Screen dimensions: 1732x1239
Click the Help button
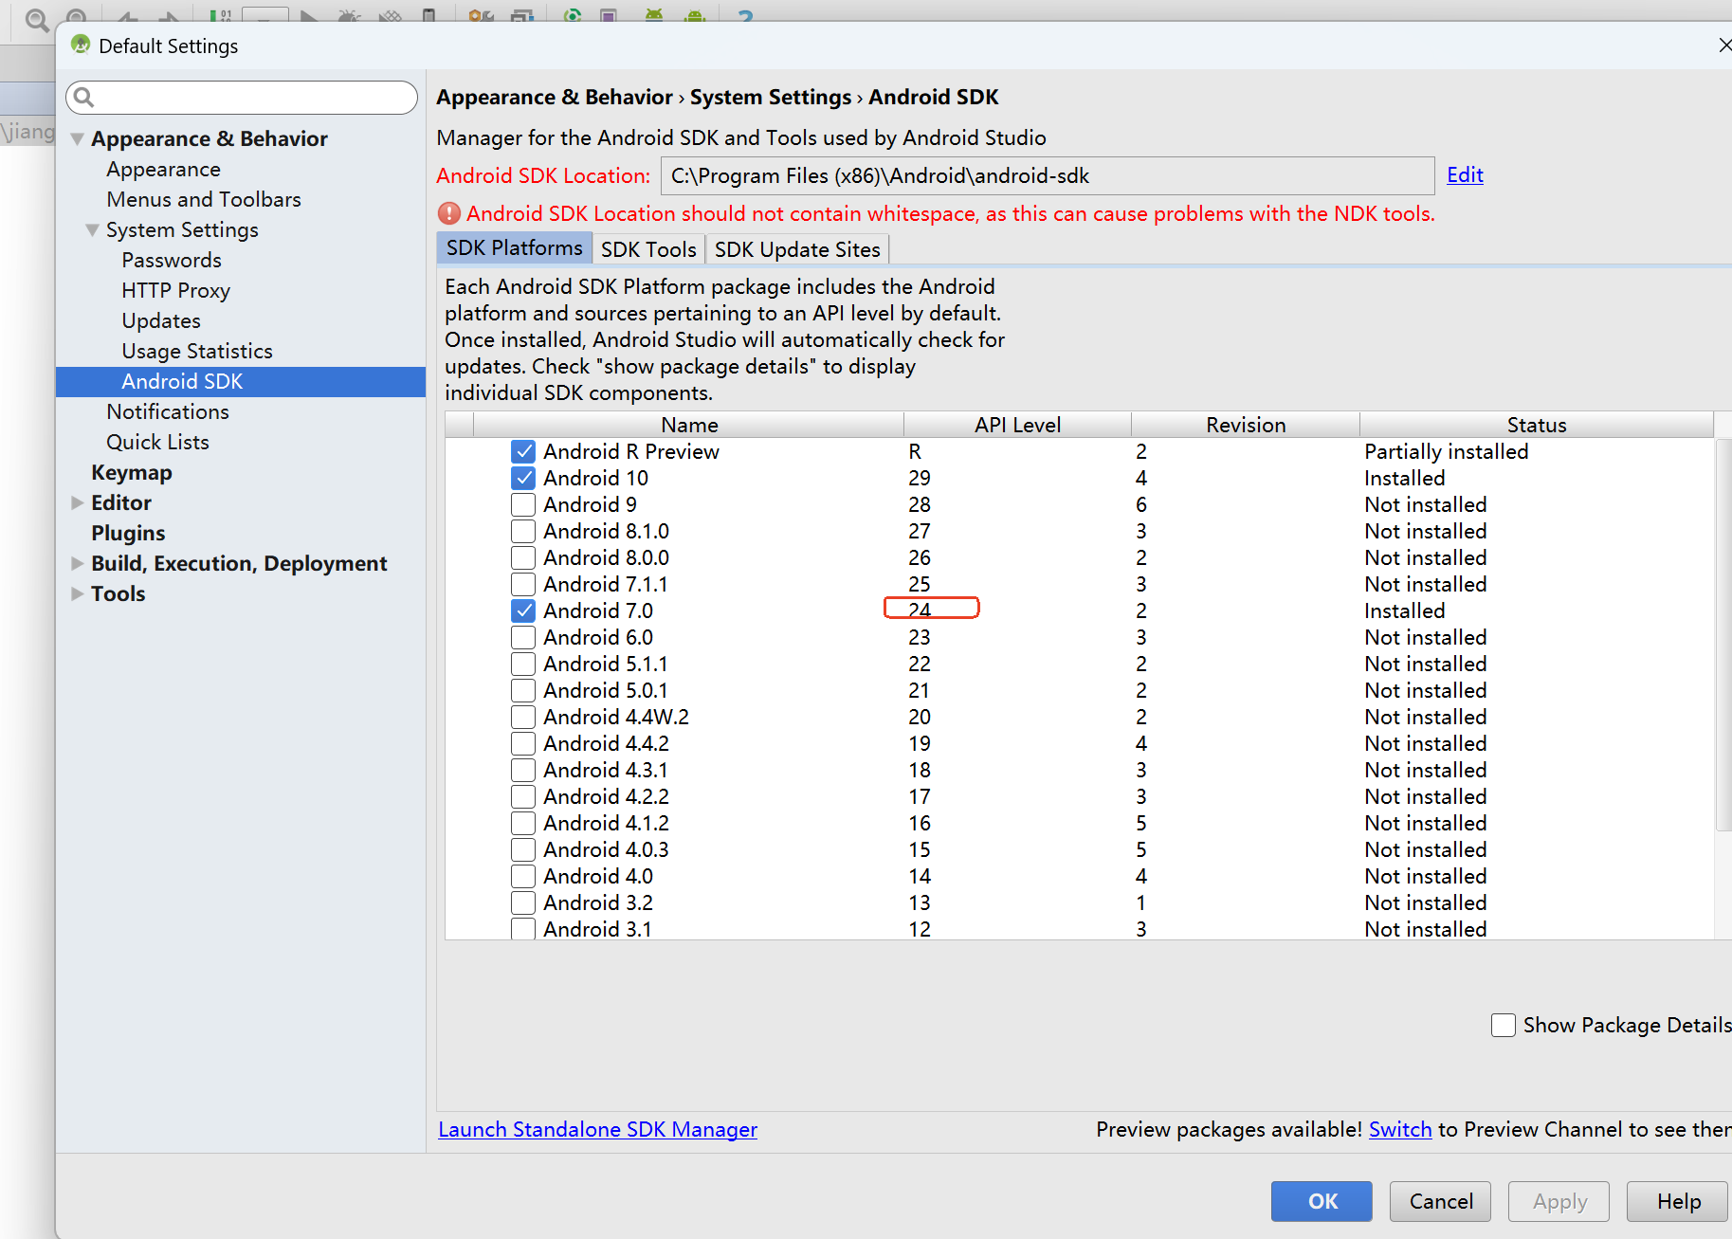(x=1678, y=1201)
